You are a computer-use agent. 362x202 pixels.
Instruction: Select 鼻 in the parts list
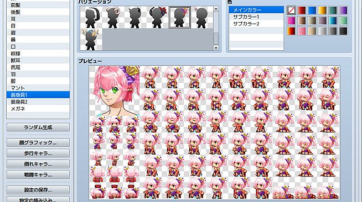(x=38, y=40)
